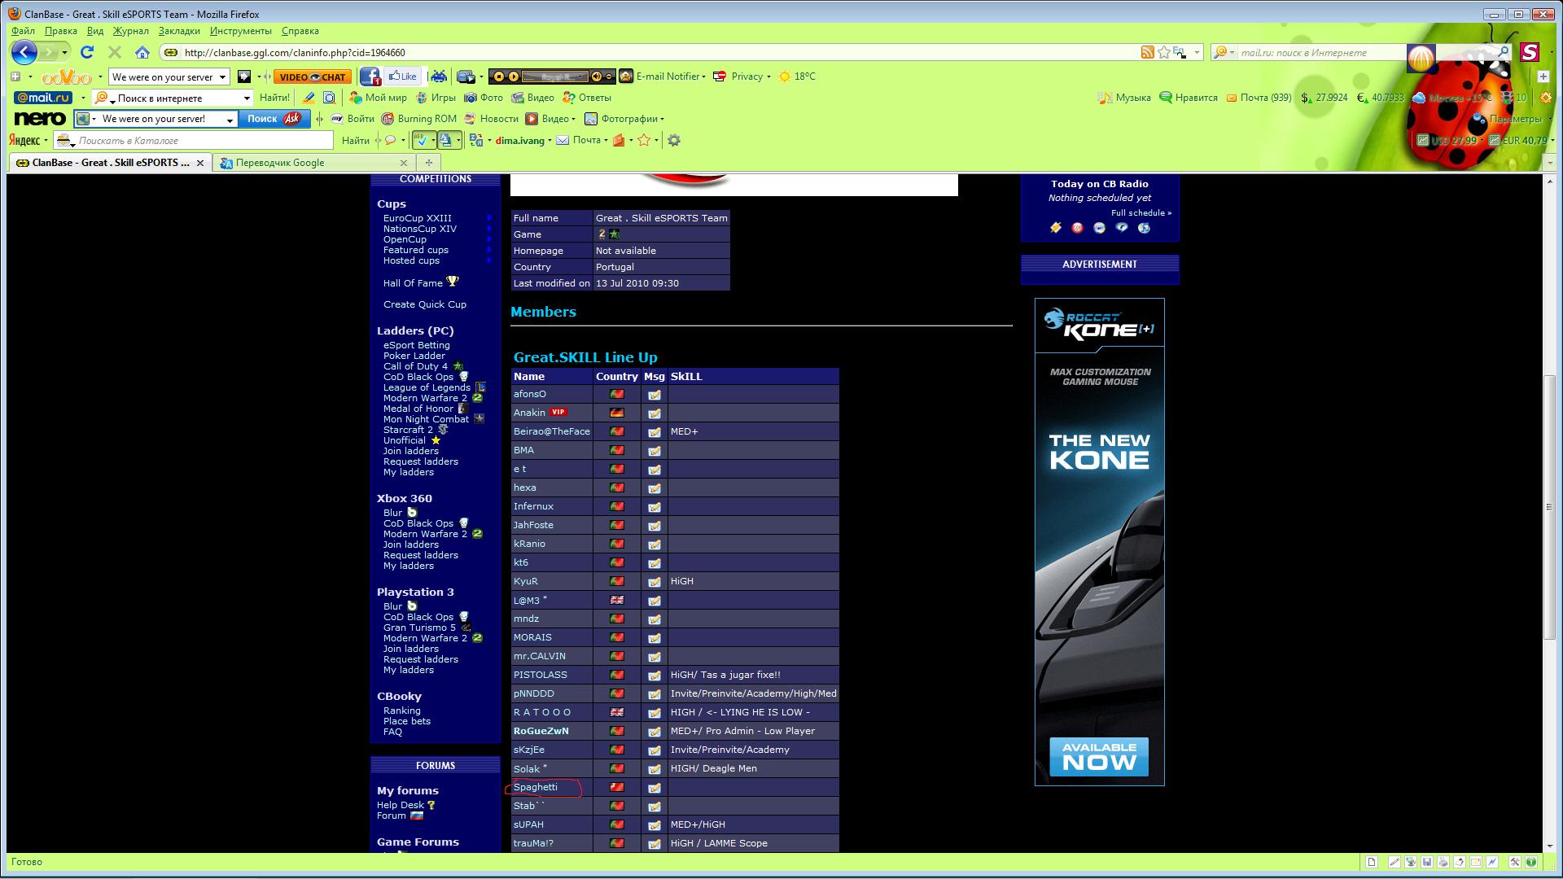Viewport: 1563px width, 879px height.
Task: Expand the 'We were on your server' combo box
Action: coord(222,77)
